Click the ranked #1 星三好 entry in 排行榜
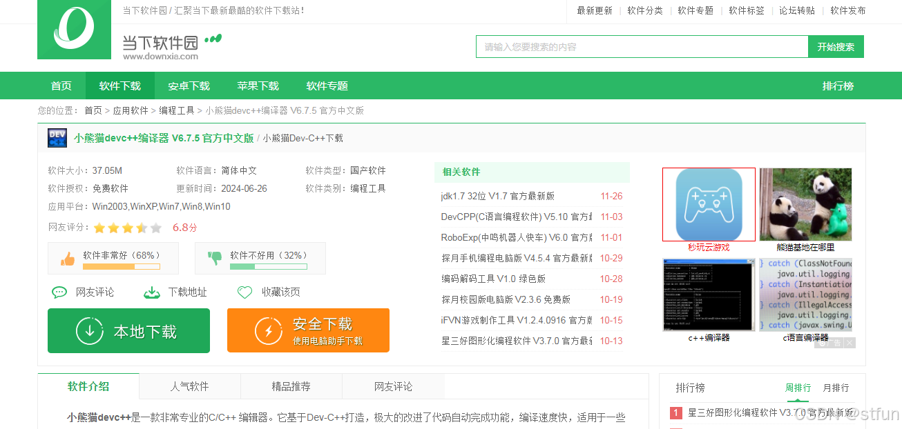Screen dimensions: 902x429 770,412
